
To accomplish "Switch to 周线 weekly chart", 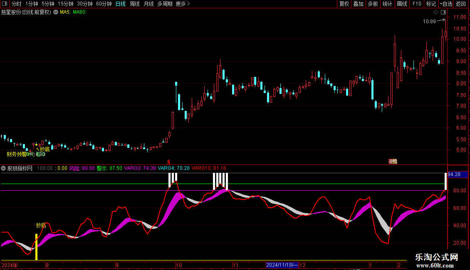I will 135,4.
